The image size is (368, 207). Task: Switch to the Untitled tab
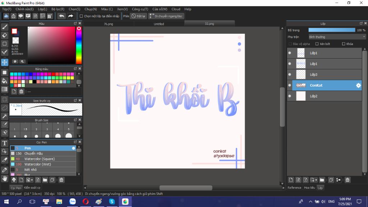coord(159,24)
